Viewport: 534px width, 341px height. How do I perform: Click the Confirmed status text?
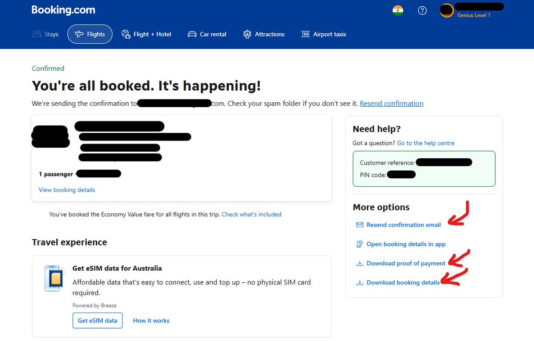point(48,68)
